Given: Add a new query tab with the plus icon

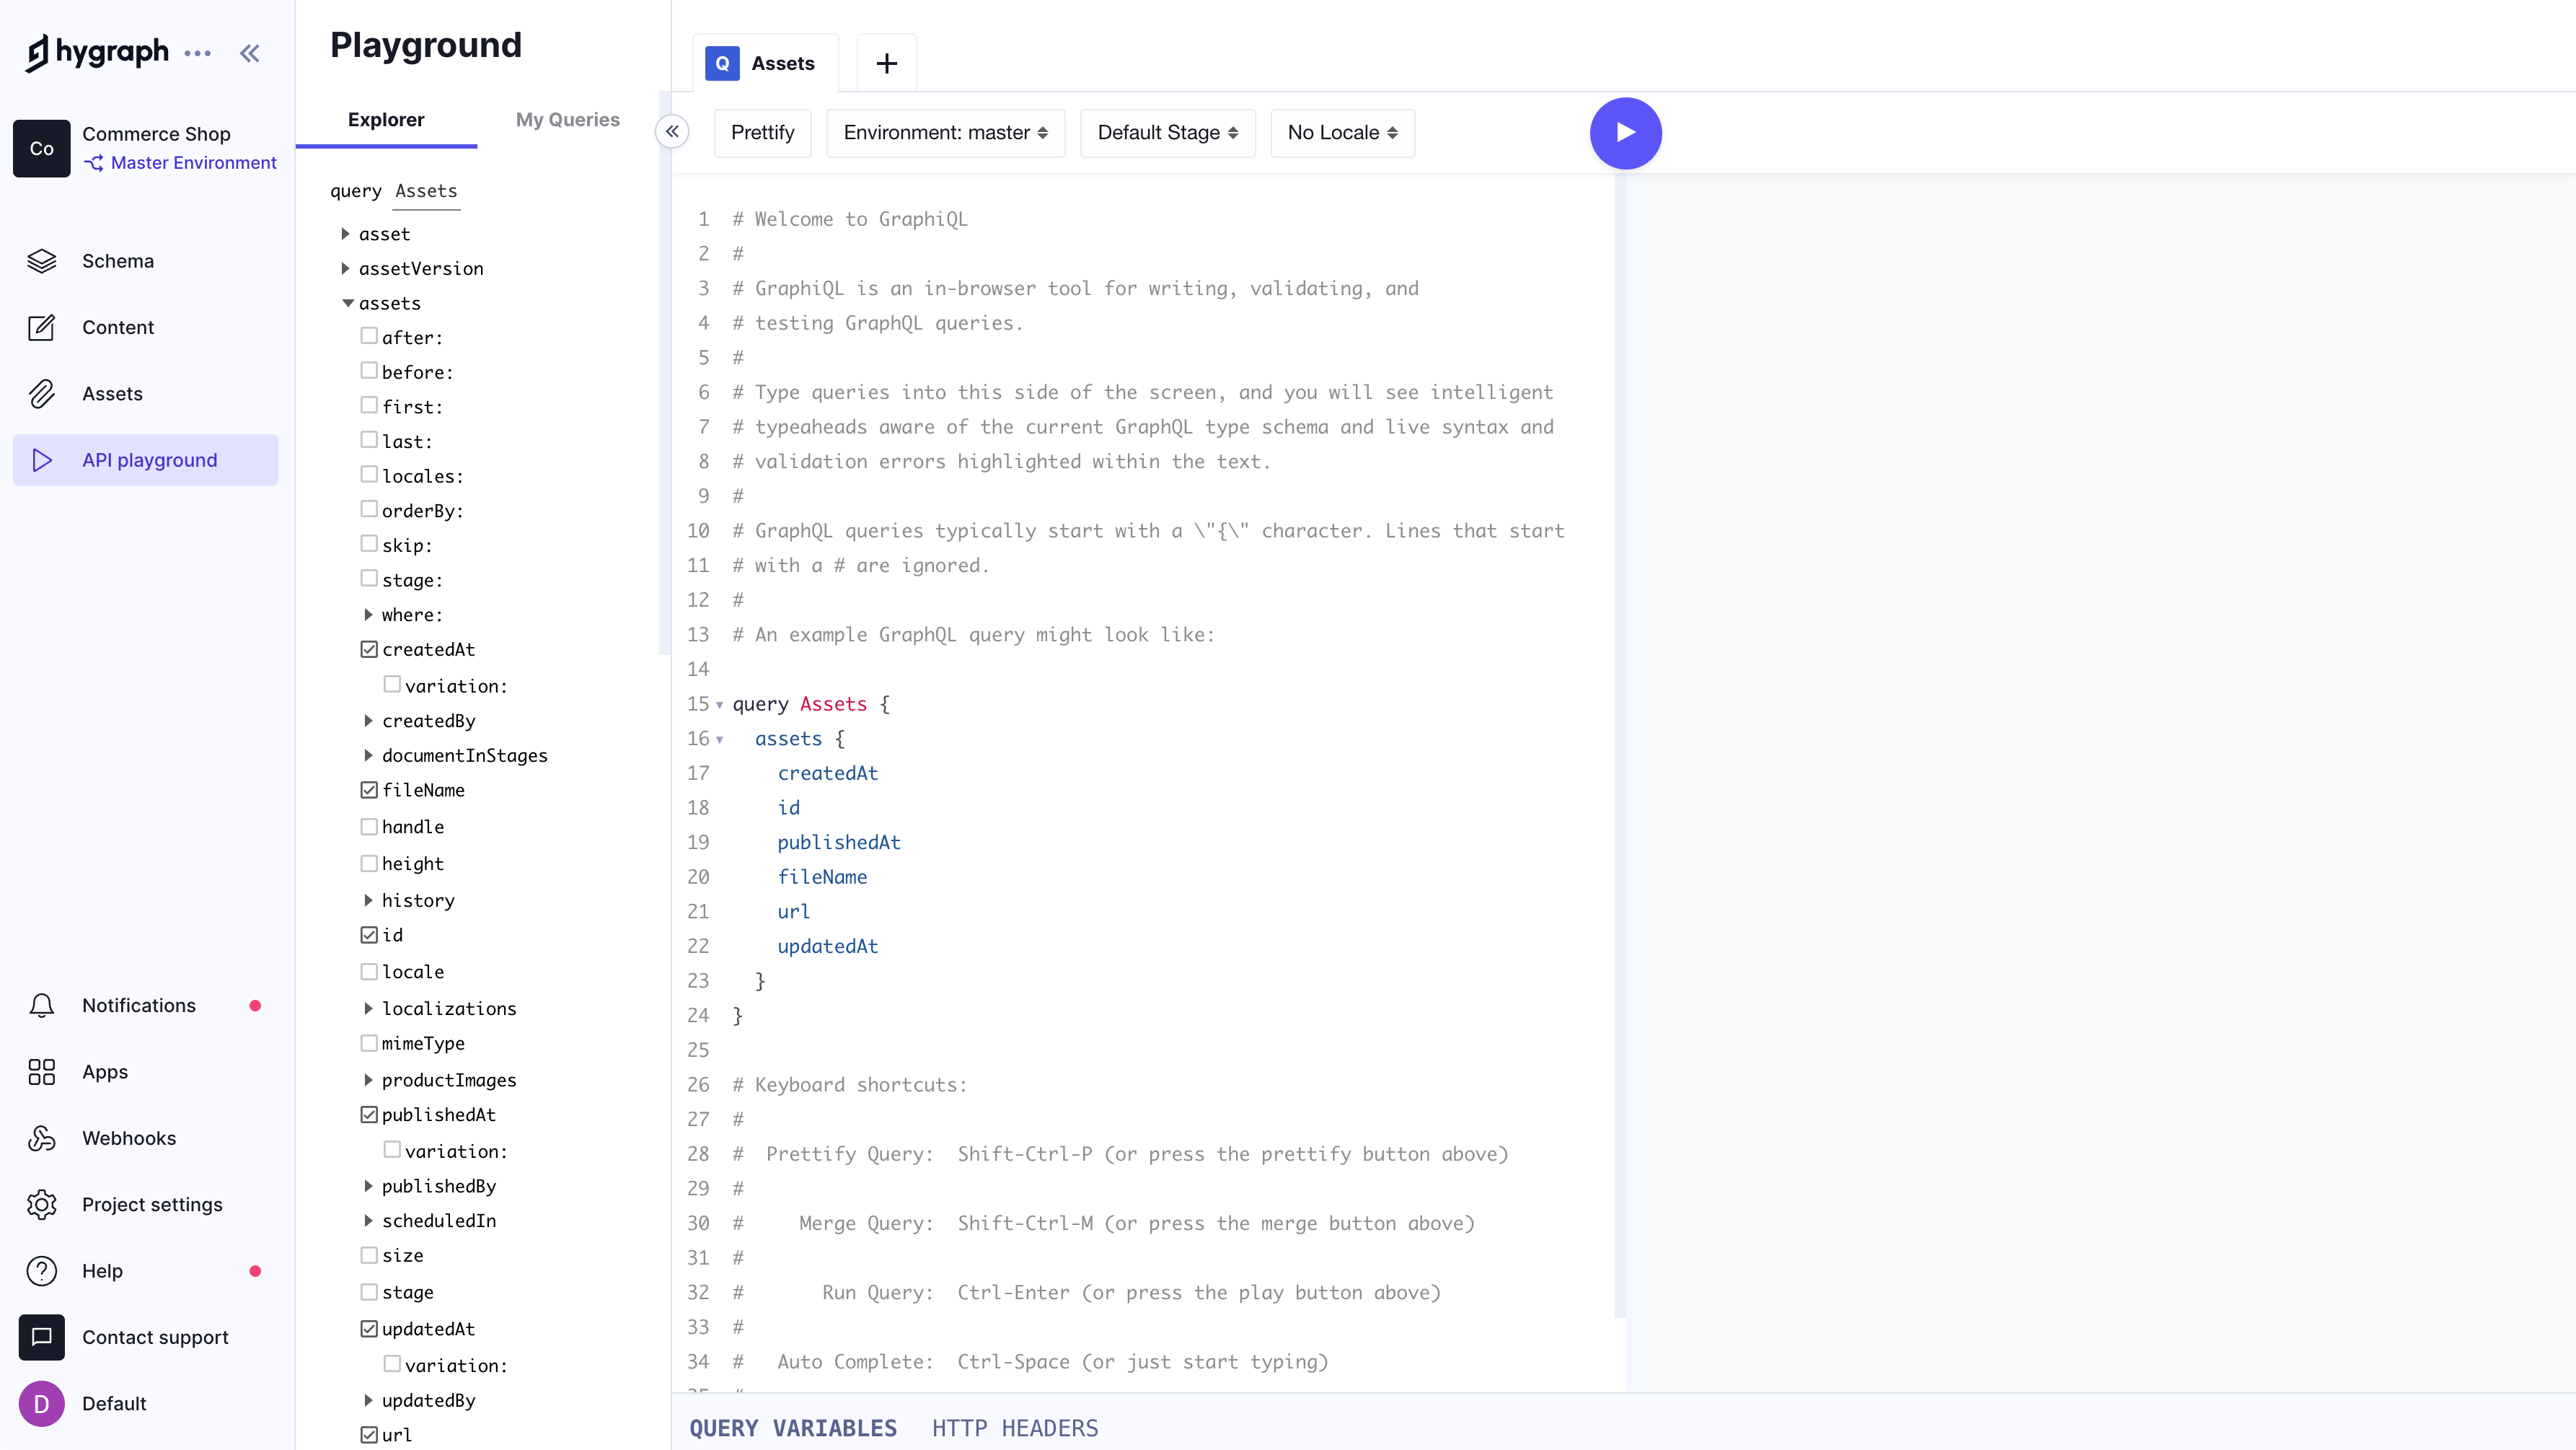Looking at the screenshot, I should [886, 64].
